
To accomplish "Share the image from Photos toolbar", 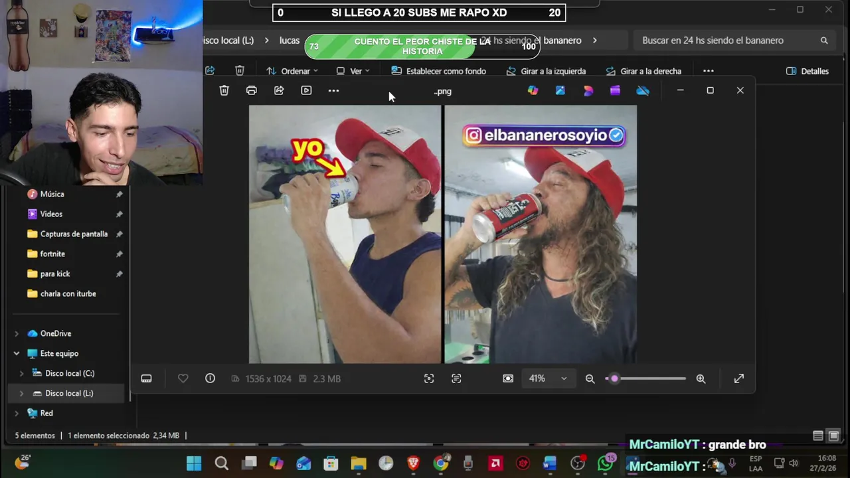I will click(x=279, y=90).
